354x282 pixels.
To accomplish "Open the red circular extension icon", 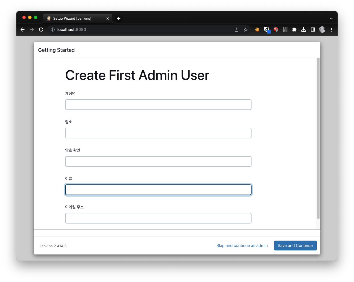I will [276, 30].
